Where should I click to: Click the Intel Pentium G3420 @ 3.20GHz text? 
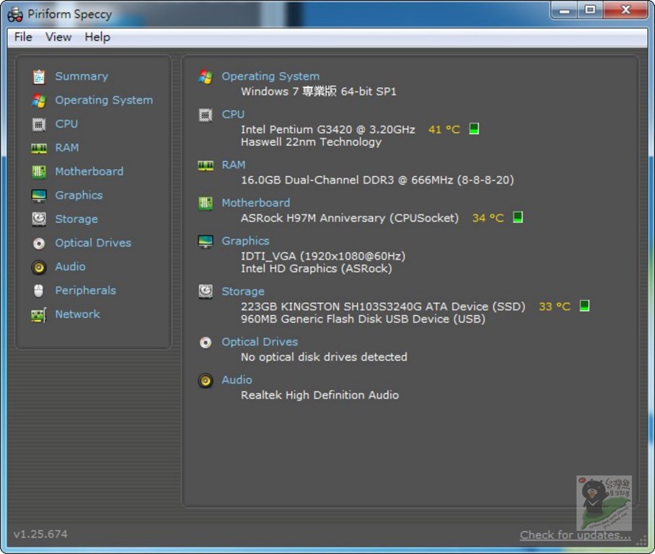tap(328, 130)
